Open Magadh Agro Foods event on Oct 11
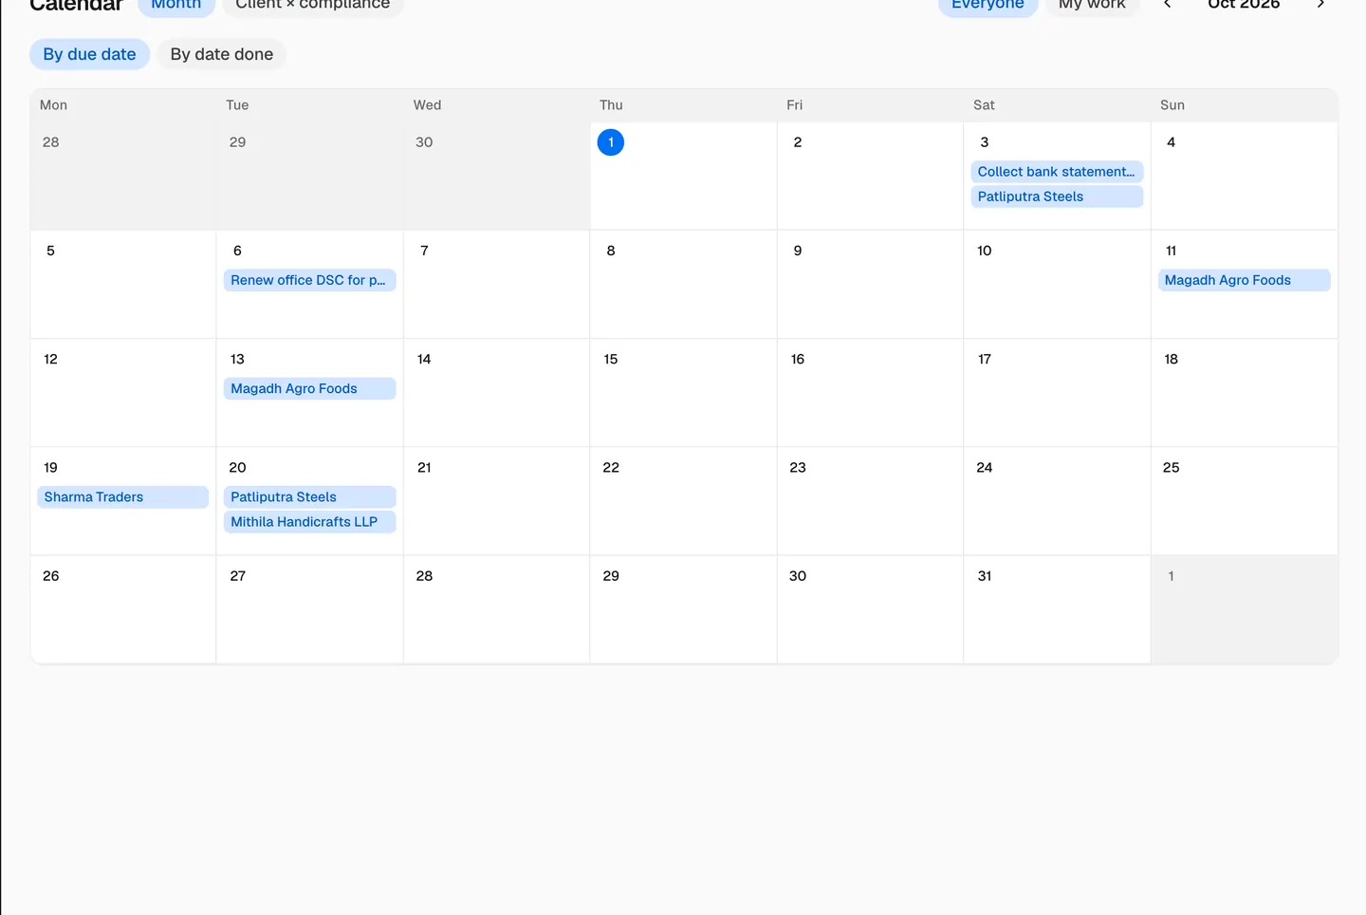Image resolution: width=1366 pixels, height=915 pixels. click(x=1244, y=280)
